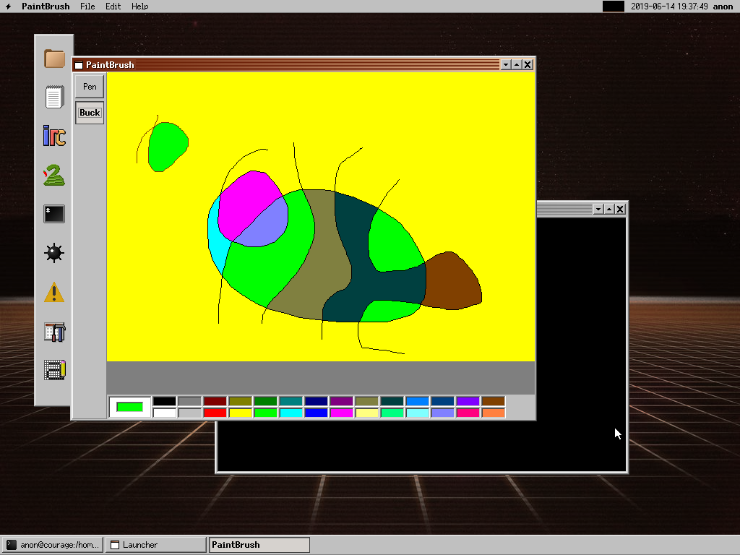
Task: Click the PaintBrush window title bar icon
Action: coord(79,65)
